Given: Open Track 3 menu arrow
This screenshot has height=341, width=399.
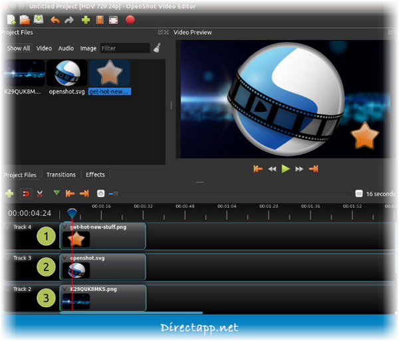Looking at the screenshot, I should [8, 258].
